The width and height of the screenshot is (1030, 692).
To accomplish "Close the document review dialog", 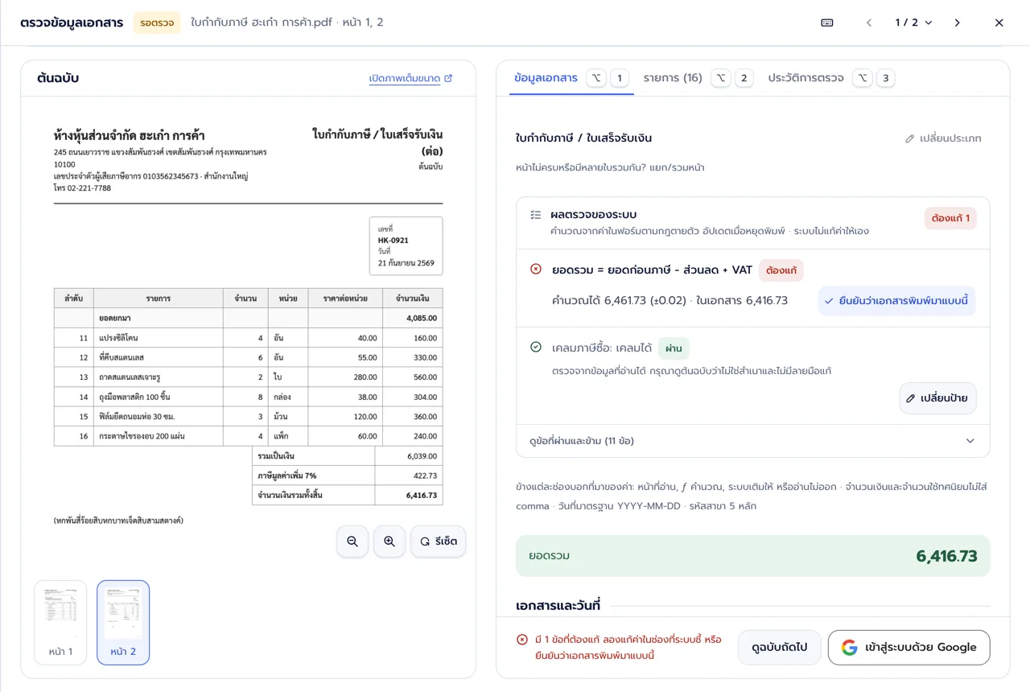I will [999, 23].
